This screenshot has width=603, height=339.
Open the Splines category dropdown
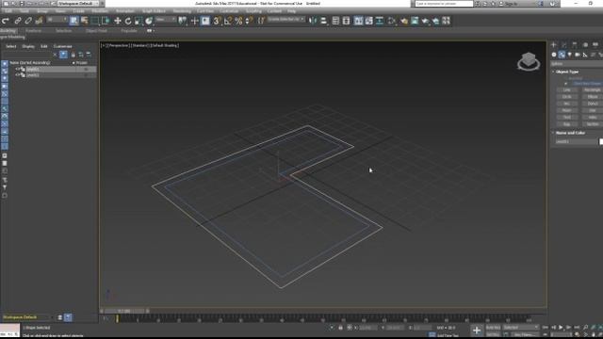coord(577,64)
